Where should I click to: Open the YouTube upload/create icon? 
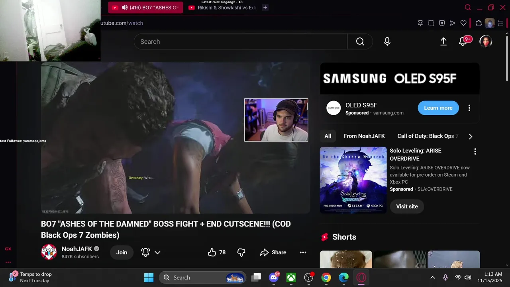[x=443, y=41]
